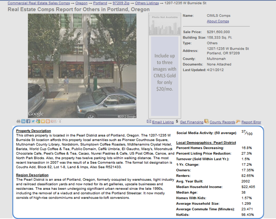
Task: Open the County Records link
Action: [222, 122]
